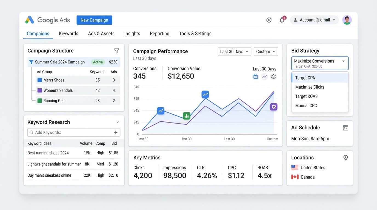The width and height of the screenshot is (377, 210).
Task: Open the Ad Schedule calendar icon
Action: pyautogui.click(x=345, y=128)
